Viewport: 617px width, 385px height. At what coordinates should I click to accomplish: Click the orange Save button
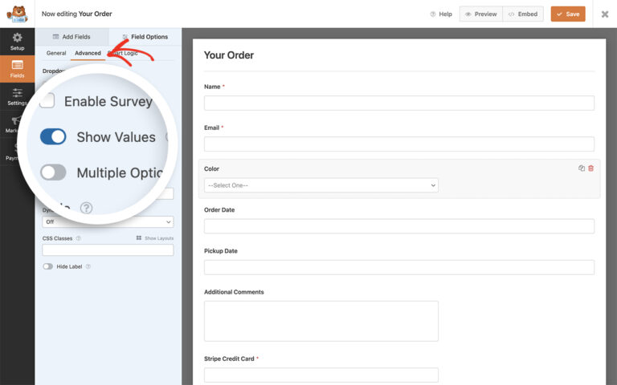pyautogui.click(x=567, y=14)
